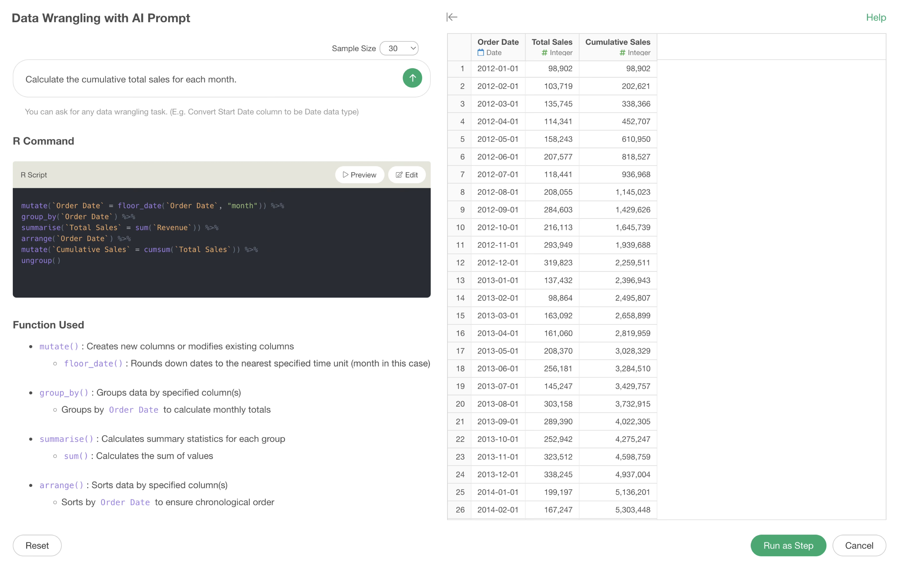Click Order Date cell 2014-01-01

click(498, 492)
